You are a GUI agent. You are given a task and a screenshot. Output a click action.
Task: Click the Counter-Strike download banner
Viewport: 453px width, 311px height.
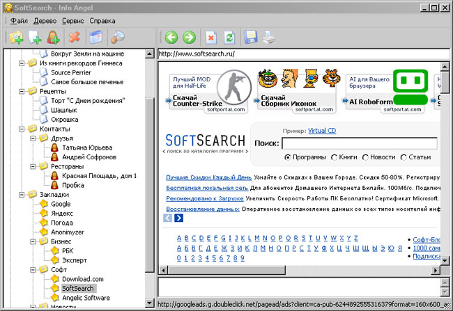[x=208, y=92]
